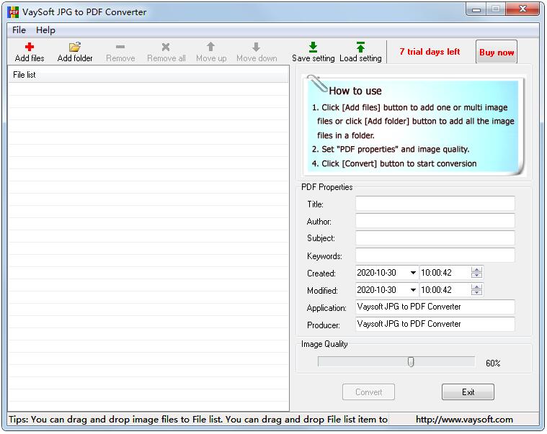
Task: Click the Exit button
Action: (468, 392)
